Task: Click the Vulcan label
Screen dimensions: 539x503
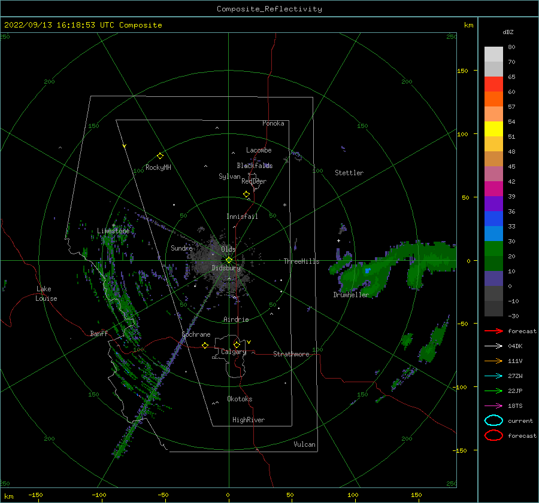Action: click(305, 444)
